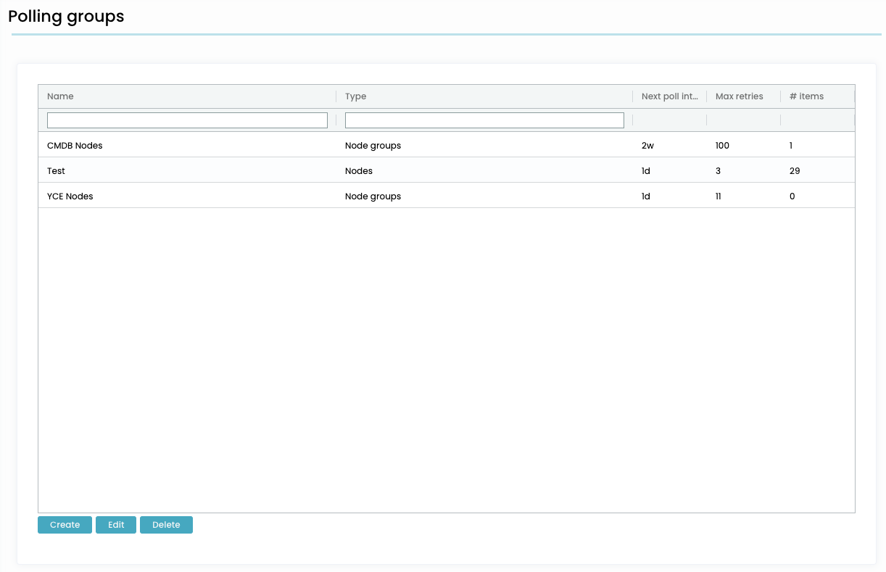Sort table by Max retries header
The width and height of the screenshot is (886, 572).
(739, 96)
